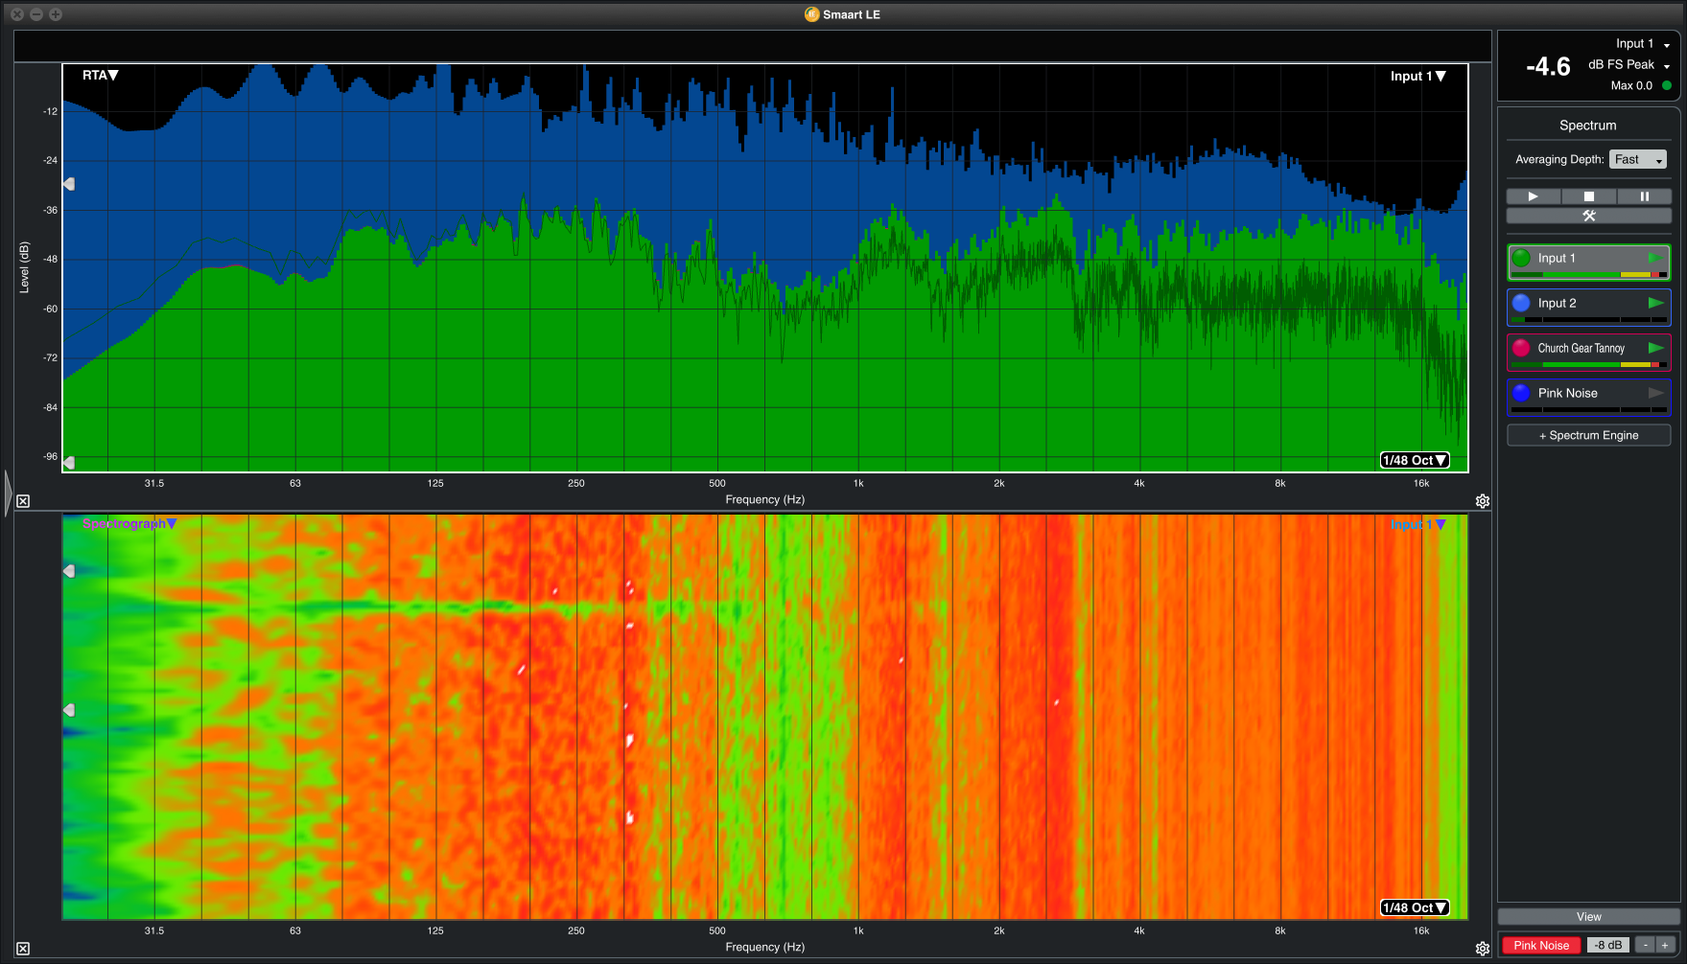
Task: Open the RTA graph type dropdown
Action: (x=101, y=75)
